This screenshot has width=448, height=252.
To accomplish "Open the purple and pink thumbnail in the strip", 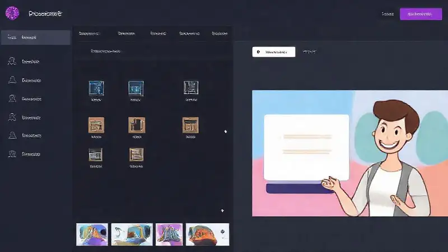I will [169, 235].
